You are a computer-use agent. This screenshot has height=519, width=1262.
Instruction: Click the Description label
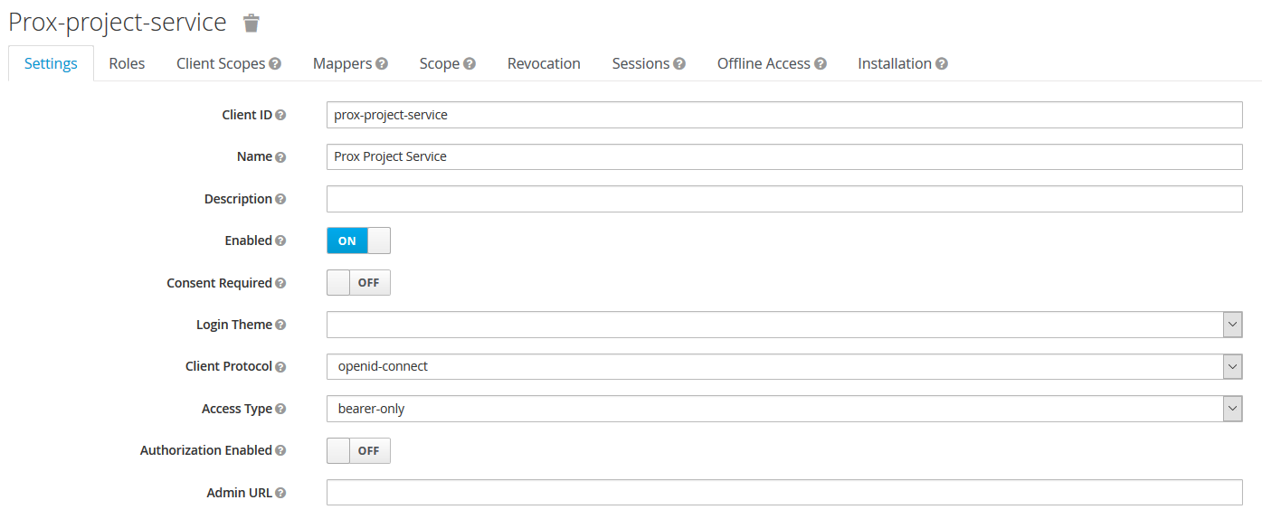238,199
